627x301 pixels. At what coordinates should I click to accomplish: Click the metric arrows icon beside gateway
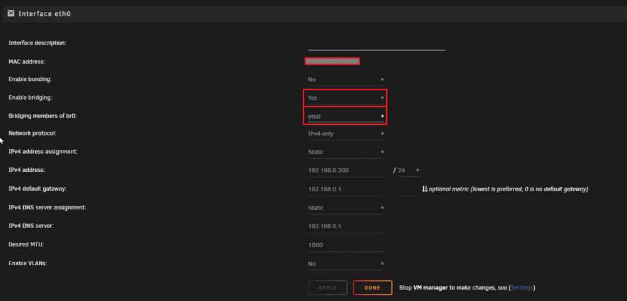(424, 189)
